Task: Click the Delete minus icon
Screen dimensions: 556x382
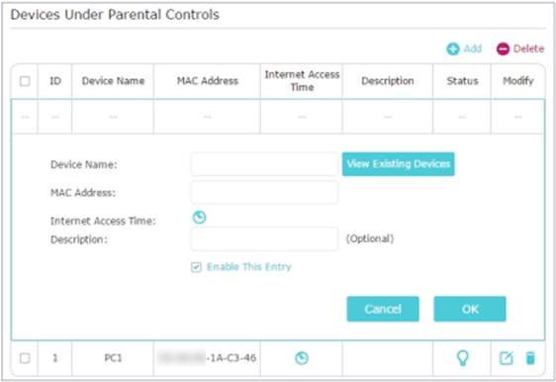Action: [503, 48]
